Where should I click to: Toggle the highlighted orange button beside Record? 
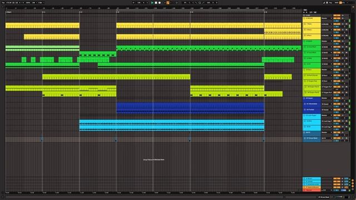[168, 3]
